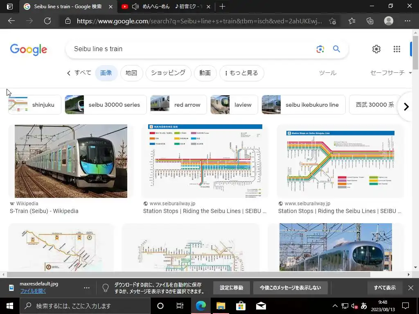Search by image with Google Lens
Image resolution: width=419 pixels, height=314 pixels.
(x=320, y=49)
